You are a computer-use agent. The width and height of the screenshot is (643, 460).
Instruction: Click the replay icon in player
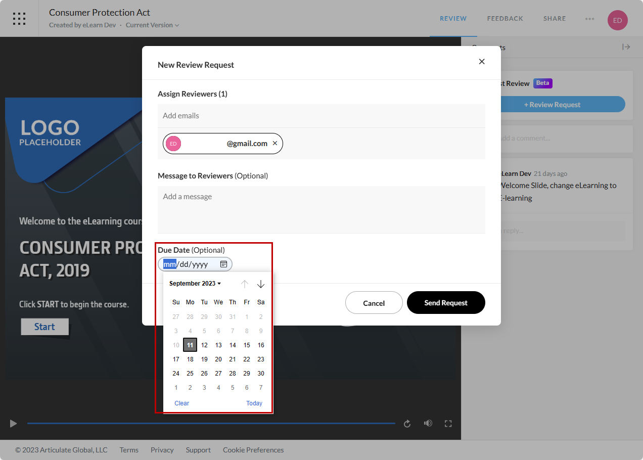click(407, 424)
